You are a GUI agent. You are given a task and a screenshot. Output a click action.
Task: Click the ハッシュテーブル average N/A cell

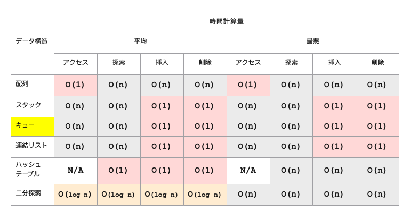[x=75, y=170]
